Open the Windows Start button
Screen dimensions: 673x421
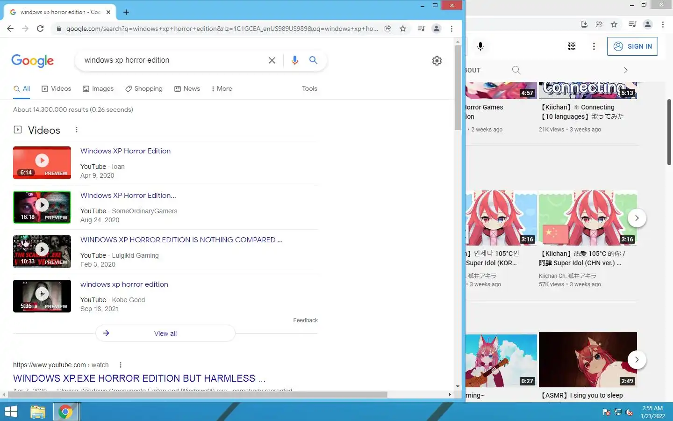click(x=11, y=412)
